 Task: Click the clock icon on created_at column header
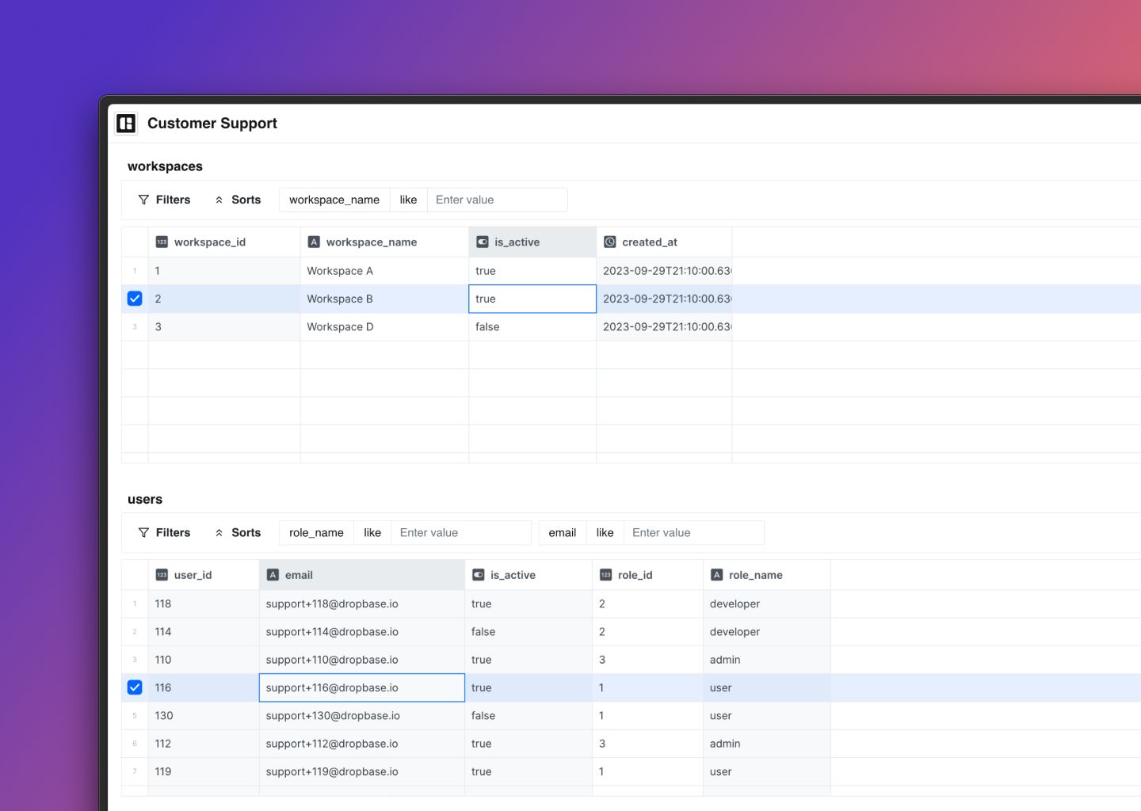609,242
